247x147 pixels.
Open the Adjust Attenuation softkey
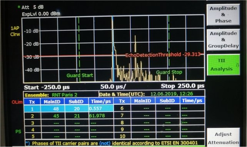(x=223, y=138)
